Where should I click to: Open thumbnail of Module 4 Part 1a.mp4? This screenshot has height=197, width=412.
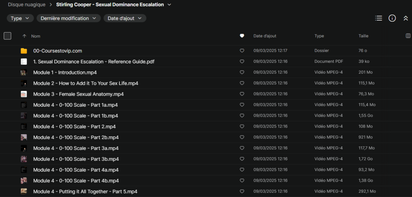tap(24, 105)
